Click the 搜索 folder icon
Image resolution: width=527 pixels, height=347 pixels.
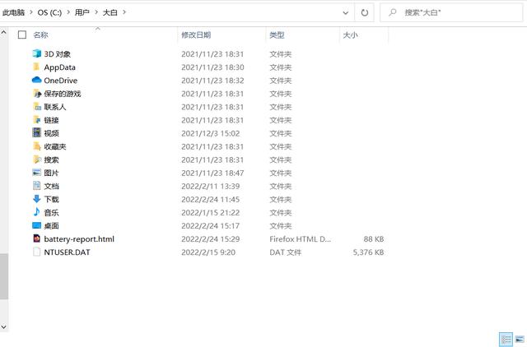36,159
